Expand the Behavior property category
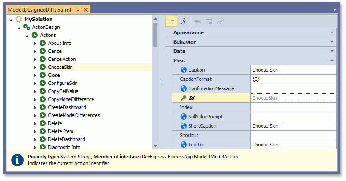Screen dimensions: 346x181 coord(332,42)
